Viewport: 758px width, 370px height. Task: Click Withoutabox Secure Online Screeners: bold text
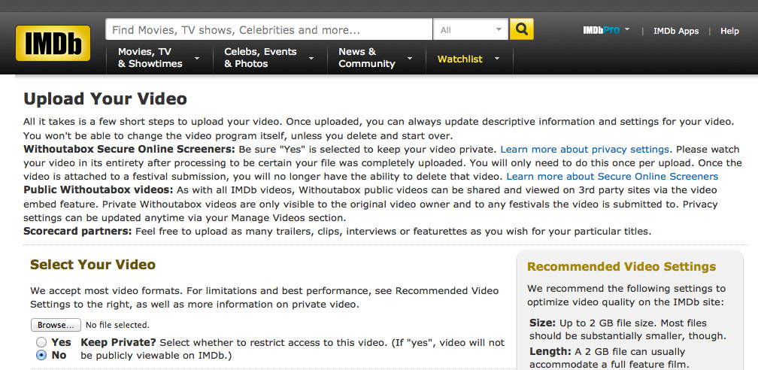point(129,149)
